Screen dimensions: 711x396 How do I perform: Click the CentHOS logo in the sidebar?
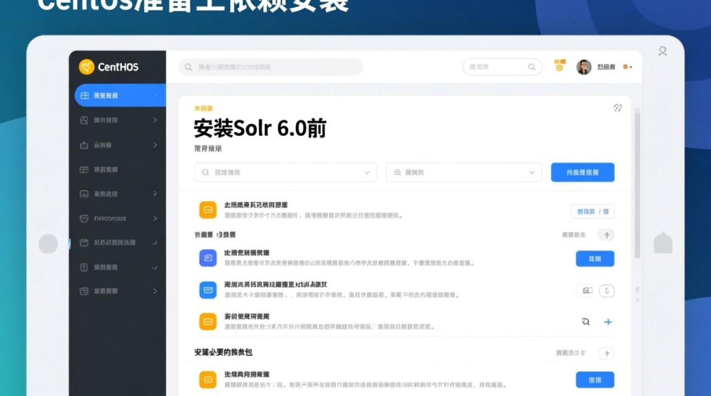(x=109, y=67)
